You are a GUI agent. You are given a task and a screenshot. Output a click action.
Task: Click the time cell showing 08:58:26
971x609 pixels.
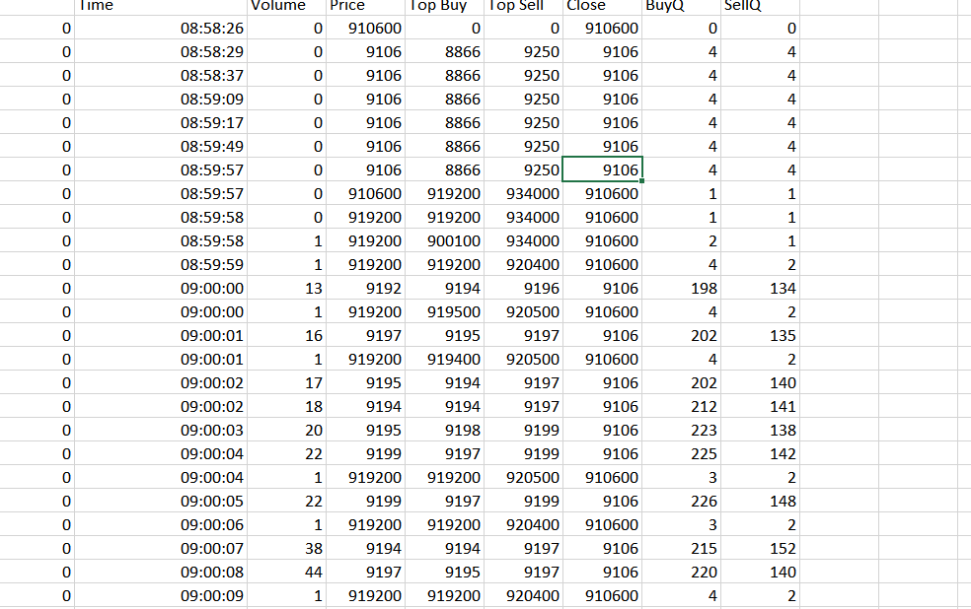tap(161, 29)
